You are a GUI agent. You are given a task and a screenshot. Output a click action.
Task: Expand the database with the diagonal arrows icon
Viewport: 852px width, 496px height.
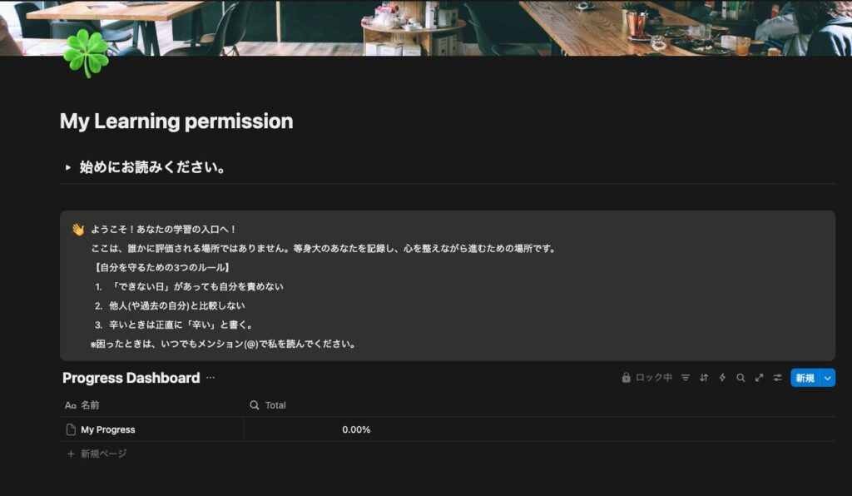point(759,377)
